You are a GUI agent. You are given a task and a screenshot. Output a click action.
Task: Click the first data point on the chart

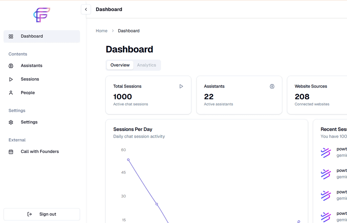(128, 160)
